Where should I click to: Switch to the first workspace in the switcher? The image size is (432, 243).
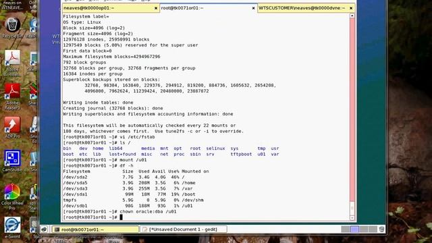click(x=346, y=230)
